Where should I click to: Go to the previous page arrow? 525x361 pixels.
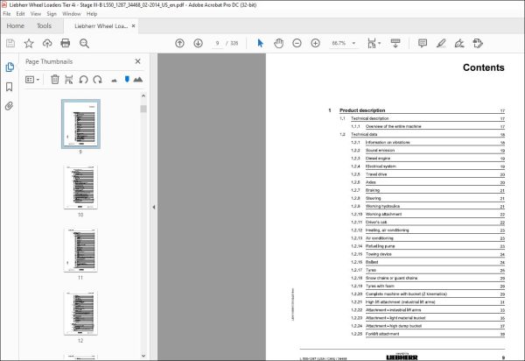coord(179,43)
